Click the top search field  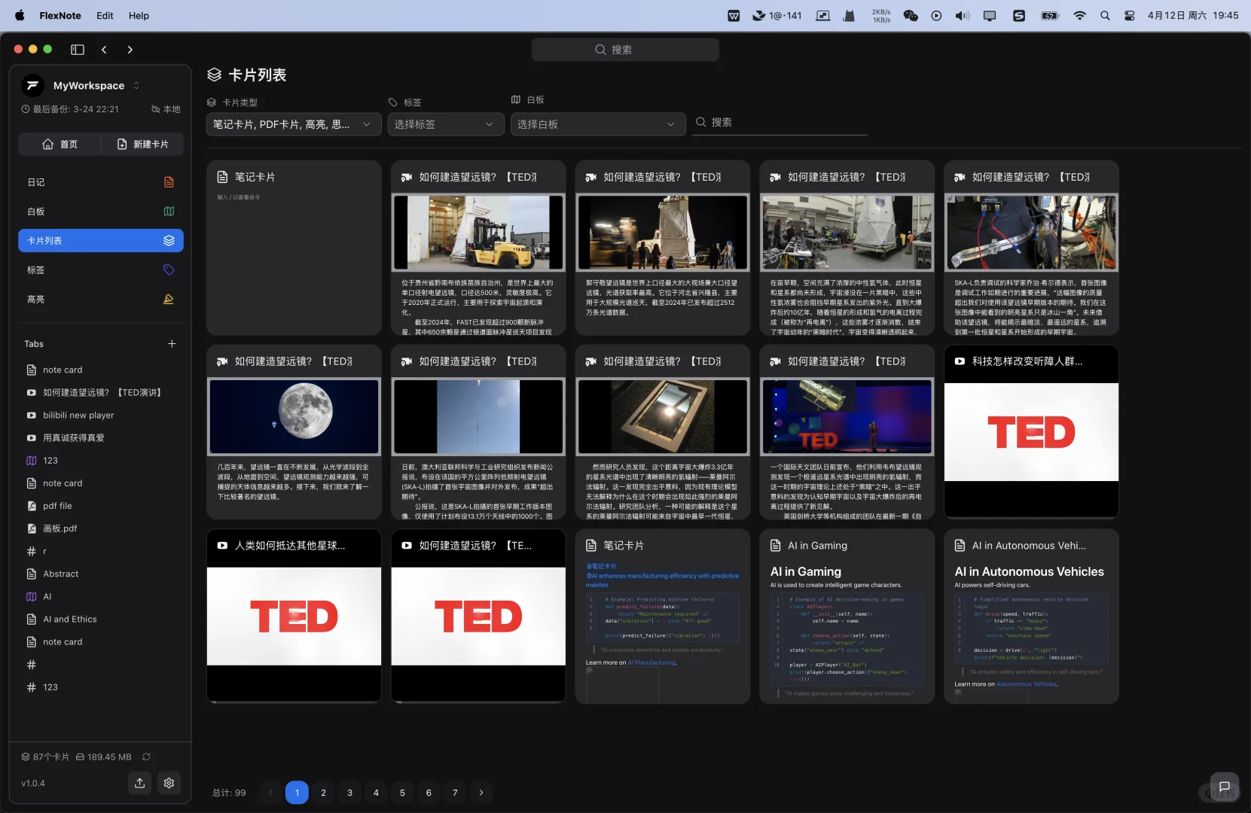pyautogui.click(x=625, y=50)
